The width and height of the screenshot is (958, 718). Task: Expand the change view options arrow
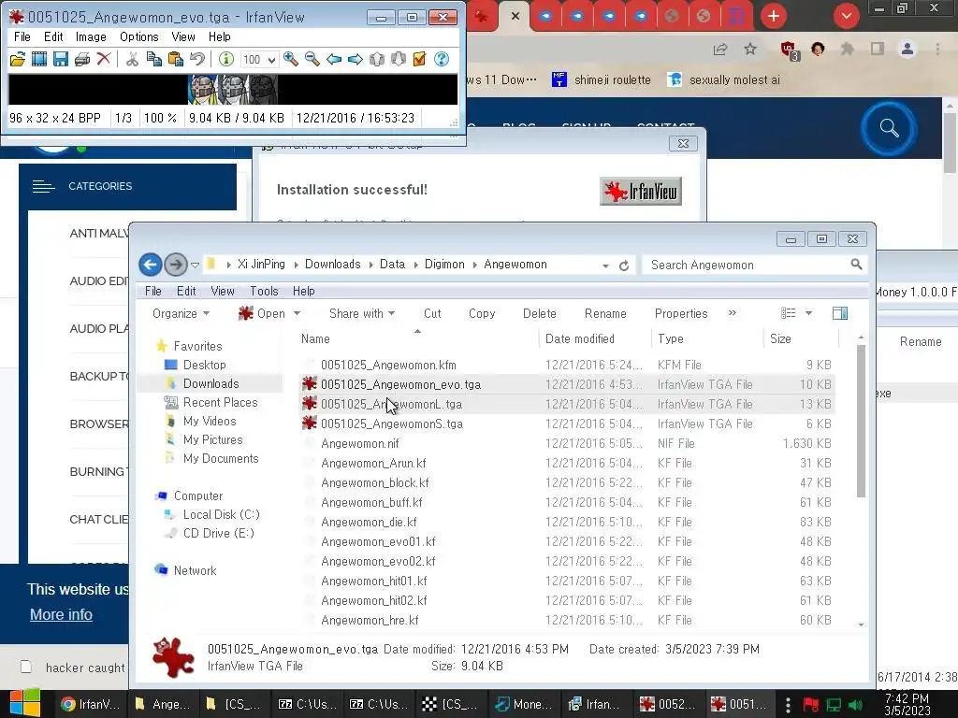click(x=809, y=313)
